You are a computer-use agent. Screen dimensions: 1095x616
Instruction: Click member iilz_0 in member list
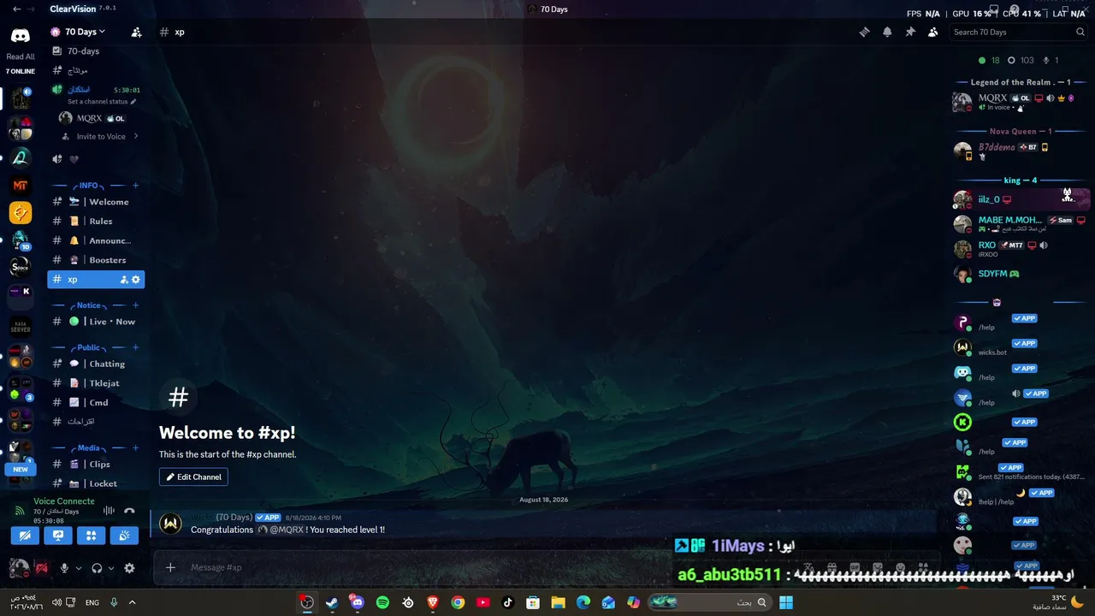1021,199
